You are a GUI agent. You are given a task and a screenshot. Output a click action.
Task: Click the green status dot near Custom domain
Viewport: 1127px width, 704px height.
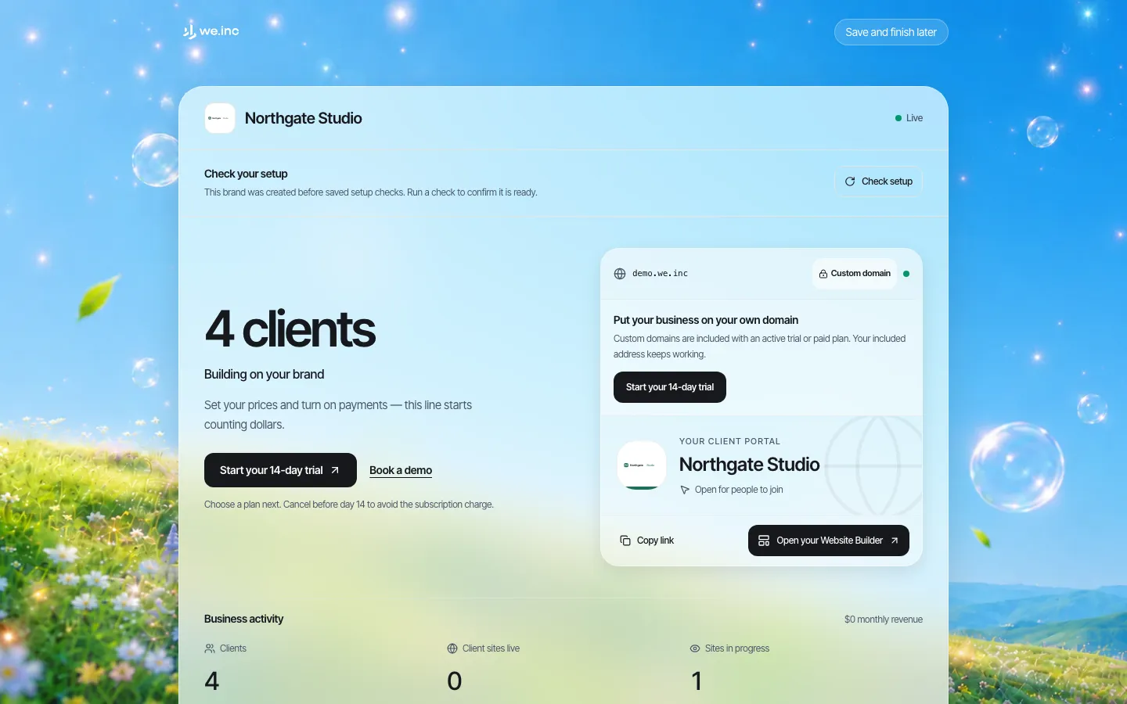pyautogui.click(x=906, y=274)
